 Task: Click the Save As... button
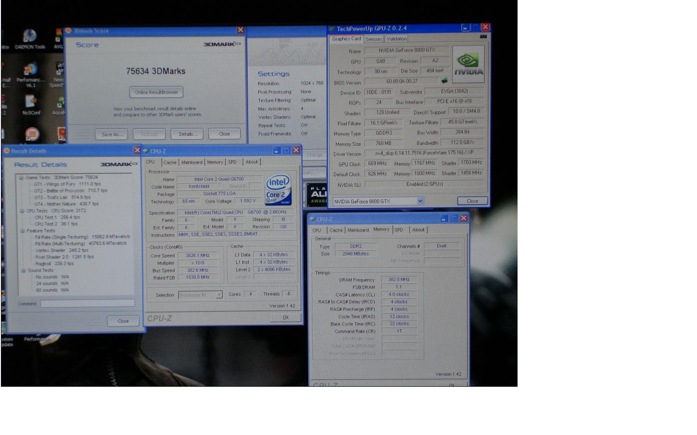[x=112, y=134]
